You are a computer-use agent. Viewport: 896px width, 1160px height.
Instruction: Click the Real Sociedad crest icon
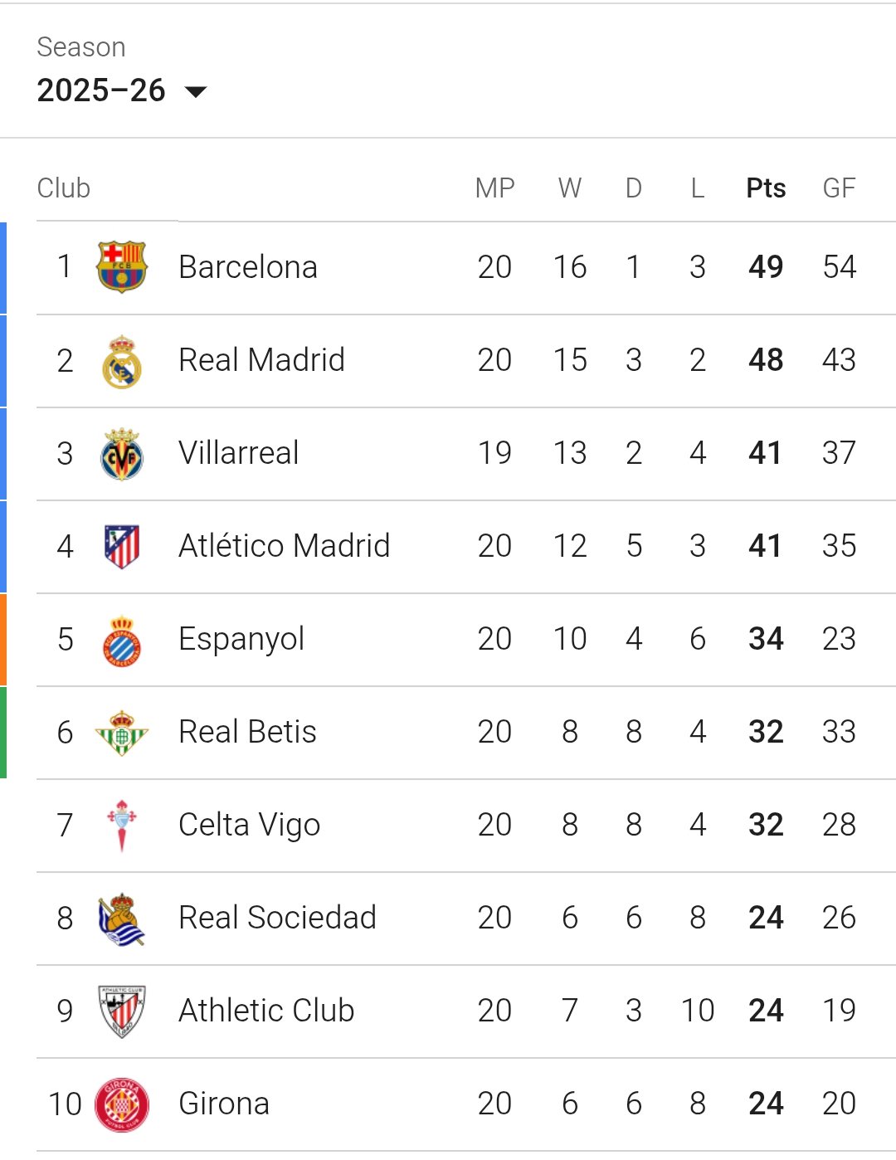pos(122,919)
